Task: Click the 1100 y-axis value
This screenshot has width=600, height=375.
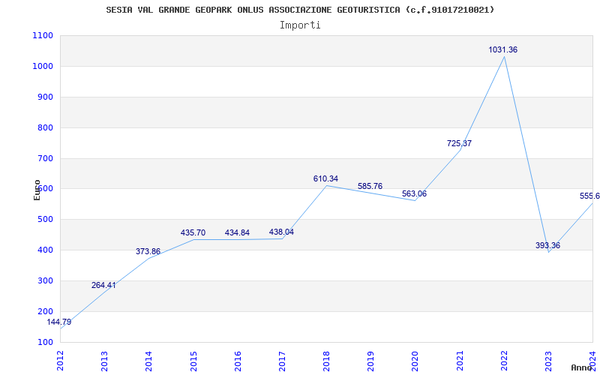Action: click(x=43, y=35)
